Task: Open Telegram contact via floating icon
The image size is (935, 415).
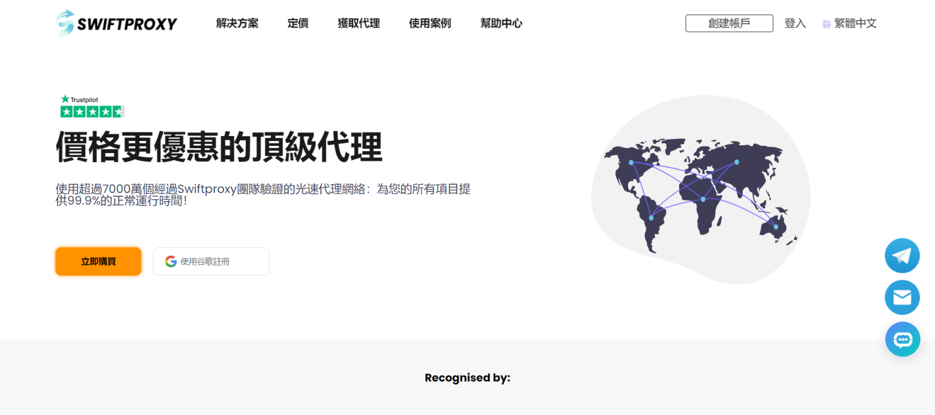Action: (x=902, y=255)
